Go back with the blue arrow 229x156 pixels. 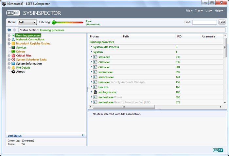tap(9, 30)
